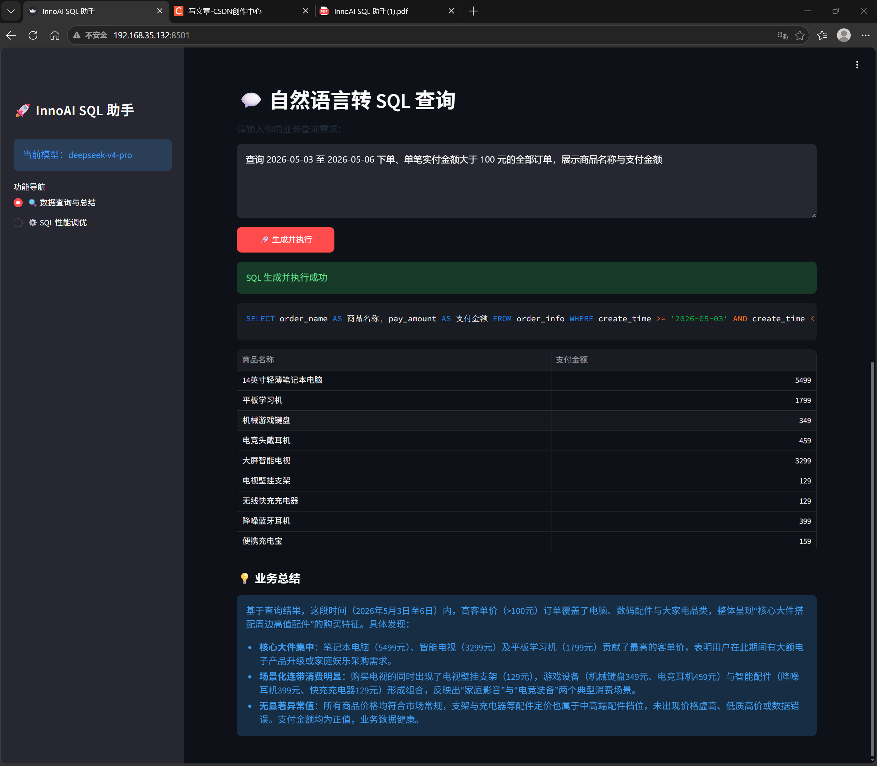Select the 14英寸轻薄笔记本电脑 table cell

click(394, 380)
